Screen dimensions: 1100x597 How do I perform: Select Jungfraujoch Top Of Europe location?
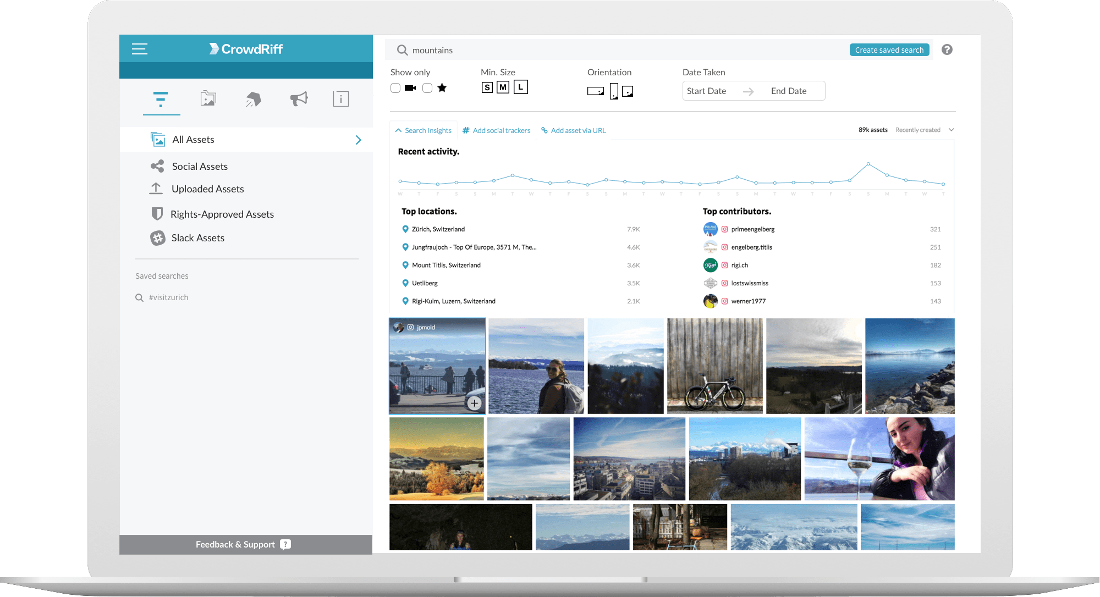coord(474,247)
